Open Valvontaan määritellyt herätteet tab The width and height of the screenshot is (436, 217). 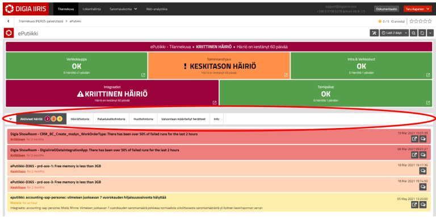pos(183,119)
